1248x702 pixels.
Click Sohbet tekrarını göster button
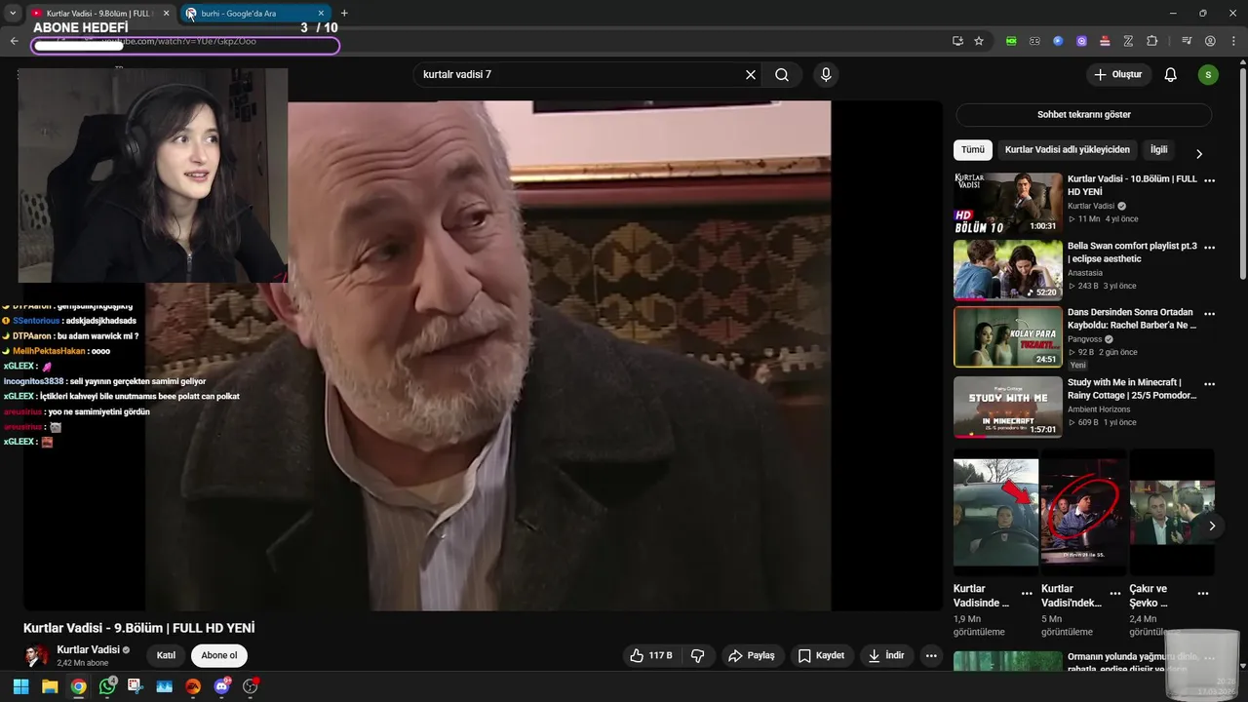1084,115
